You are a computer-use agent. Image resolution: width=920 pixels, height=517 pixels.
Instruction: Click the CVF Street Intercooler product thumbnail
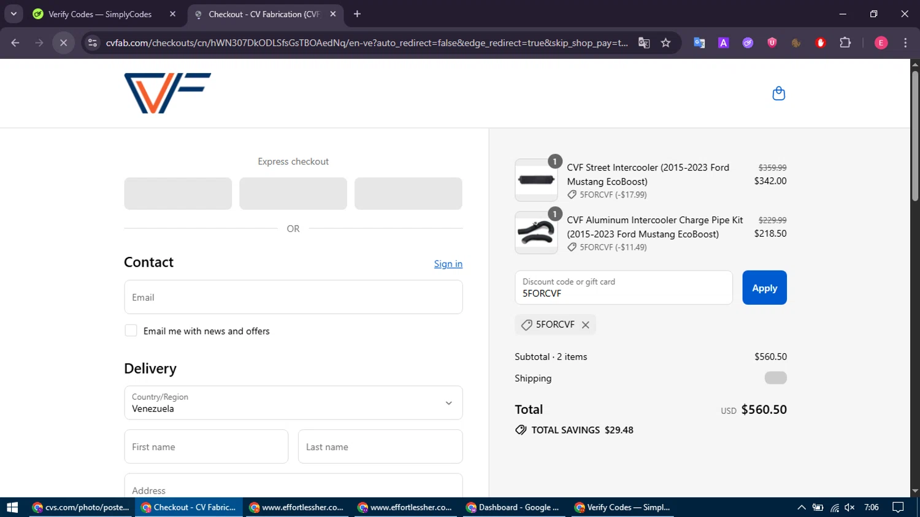coord(536,180)
